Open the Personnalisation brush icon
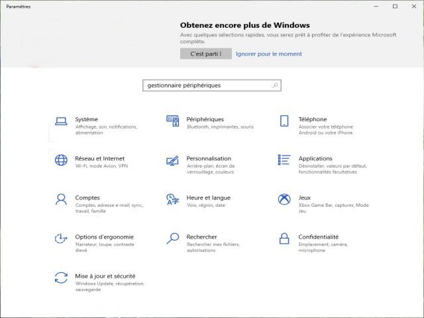 click(x=172, y=160)
